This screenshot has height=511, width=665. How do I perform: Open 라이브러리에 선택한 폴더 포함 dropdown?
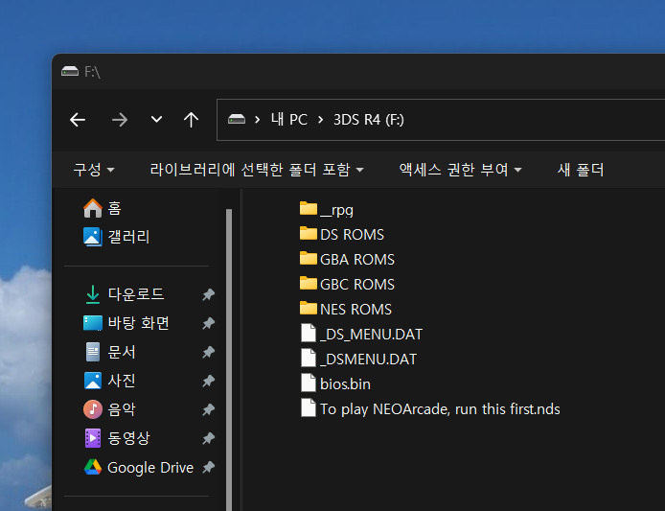[x=257, y=170]
